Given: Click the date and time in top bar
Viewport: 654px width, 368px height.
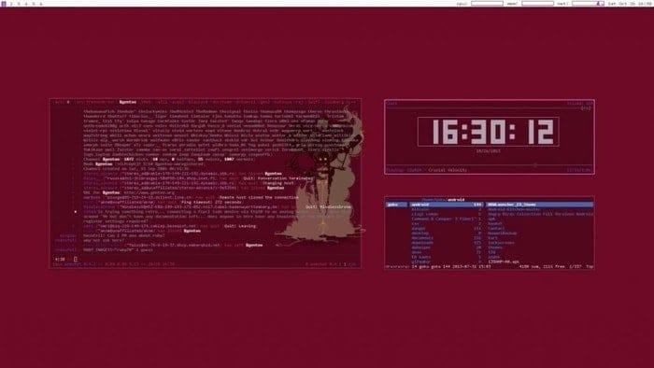Looking at the screenshot, I should 631,4.
